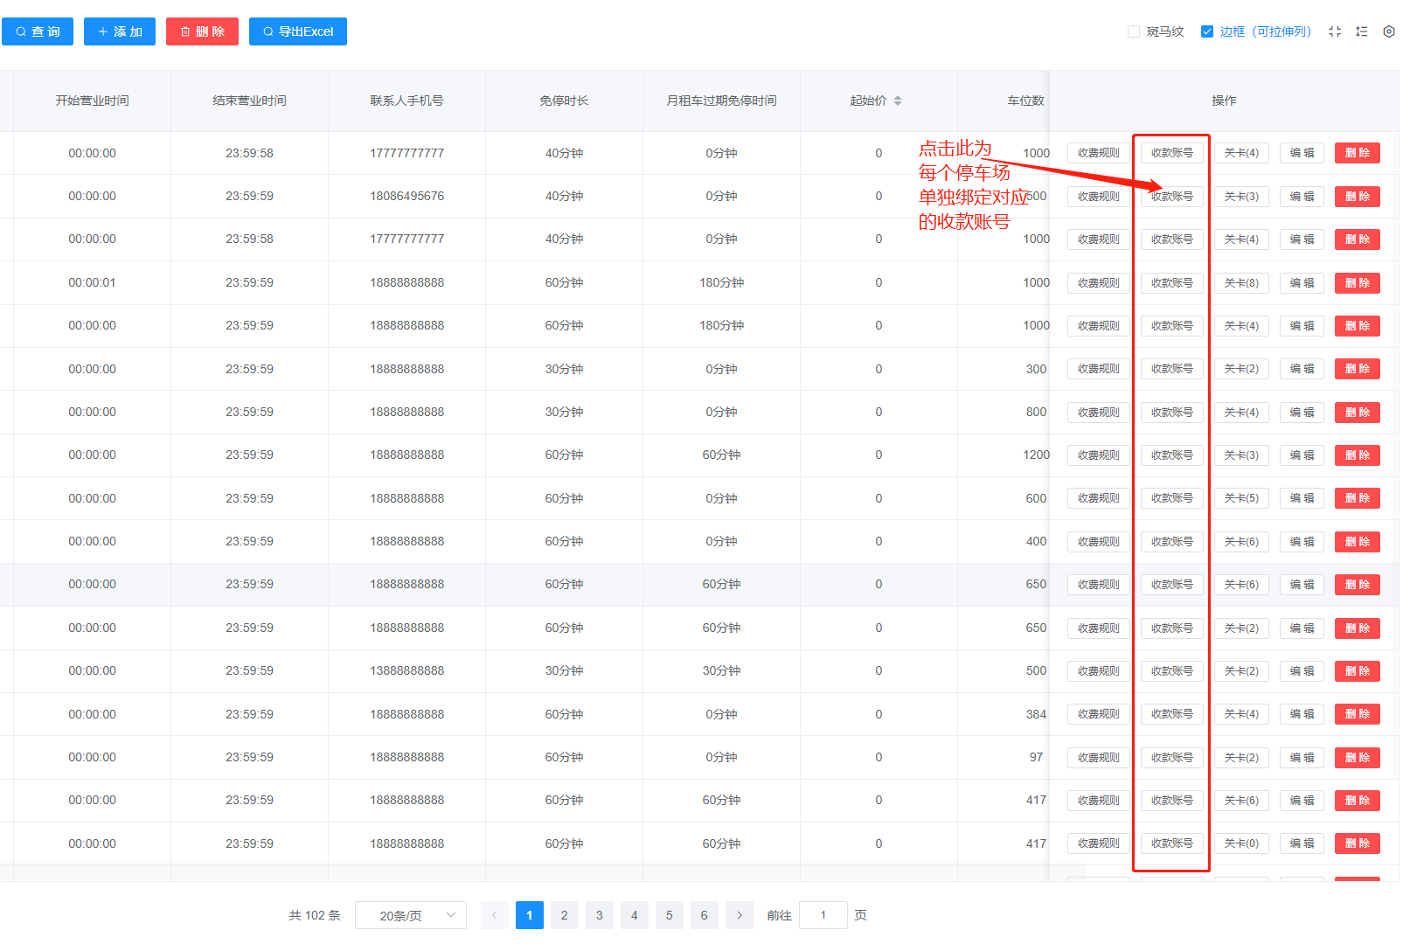
Task: Click the 起始价 column sort arrows
Action: (x=897, y=101)
